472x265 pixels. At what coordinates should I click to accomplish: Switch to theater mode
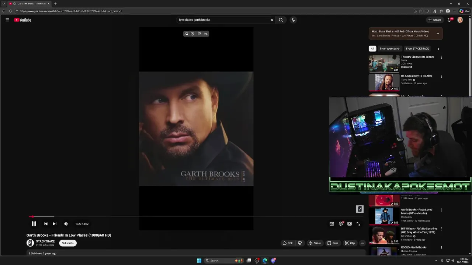point(350,224)
